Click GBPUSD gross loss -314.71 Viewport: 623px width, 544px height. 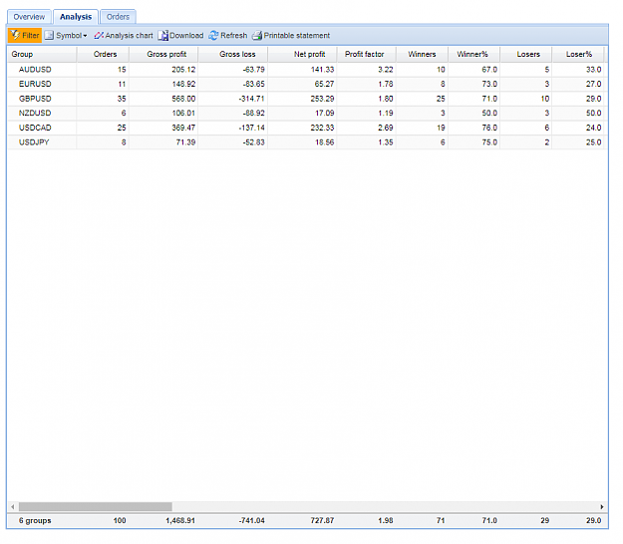(x=252, y=99)
